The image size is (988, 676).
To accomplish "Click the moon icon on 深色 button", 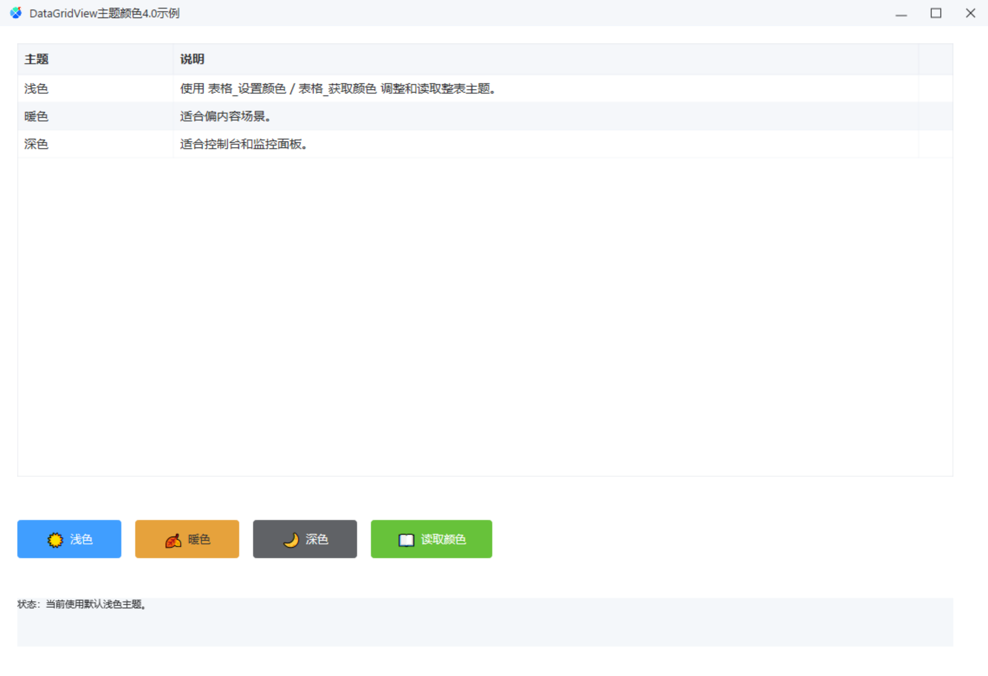I will tap(291, 540).
